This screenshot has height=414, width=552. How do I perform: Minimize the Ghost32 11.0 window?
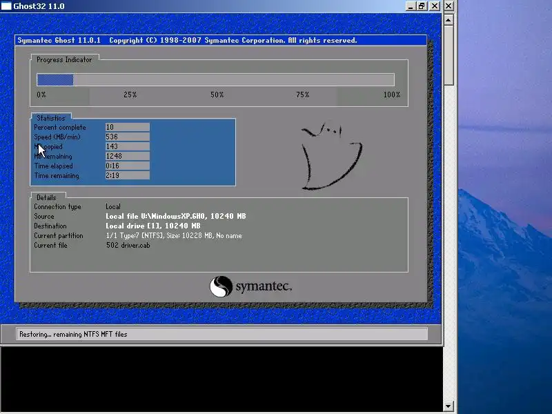410,6
